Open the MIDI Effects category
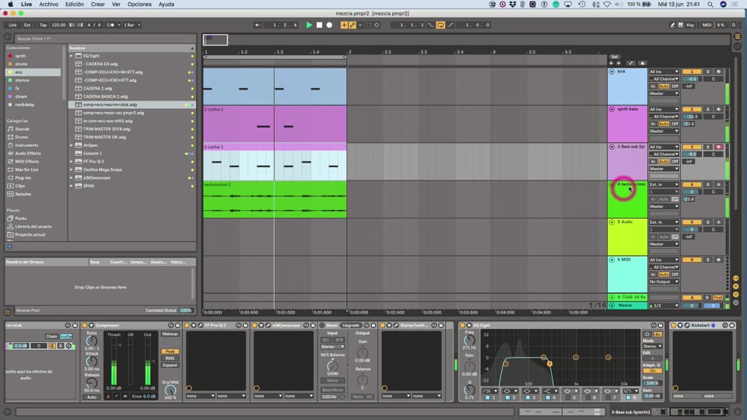 click(x=26, y=162)
